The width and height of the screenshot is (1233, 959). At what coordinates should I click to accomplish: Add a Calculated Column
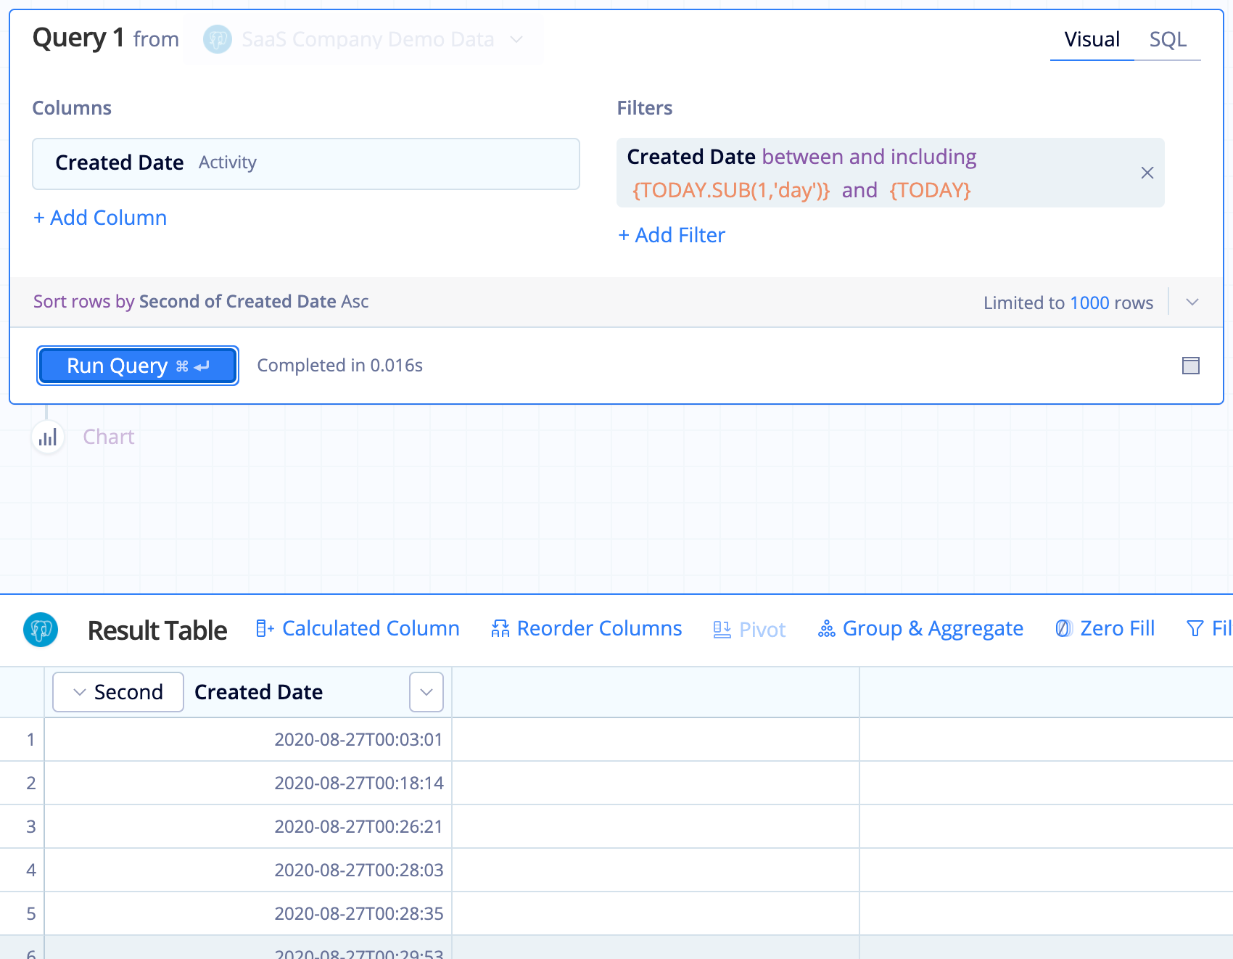click(x=358, y=628)
